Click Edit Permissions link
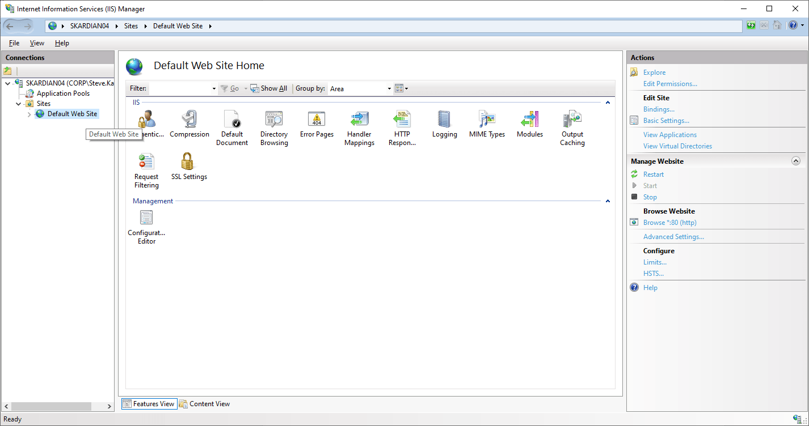The height and width of the screenshot is (426, 809). point(670,83)
